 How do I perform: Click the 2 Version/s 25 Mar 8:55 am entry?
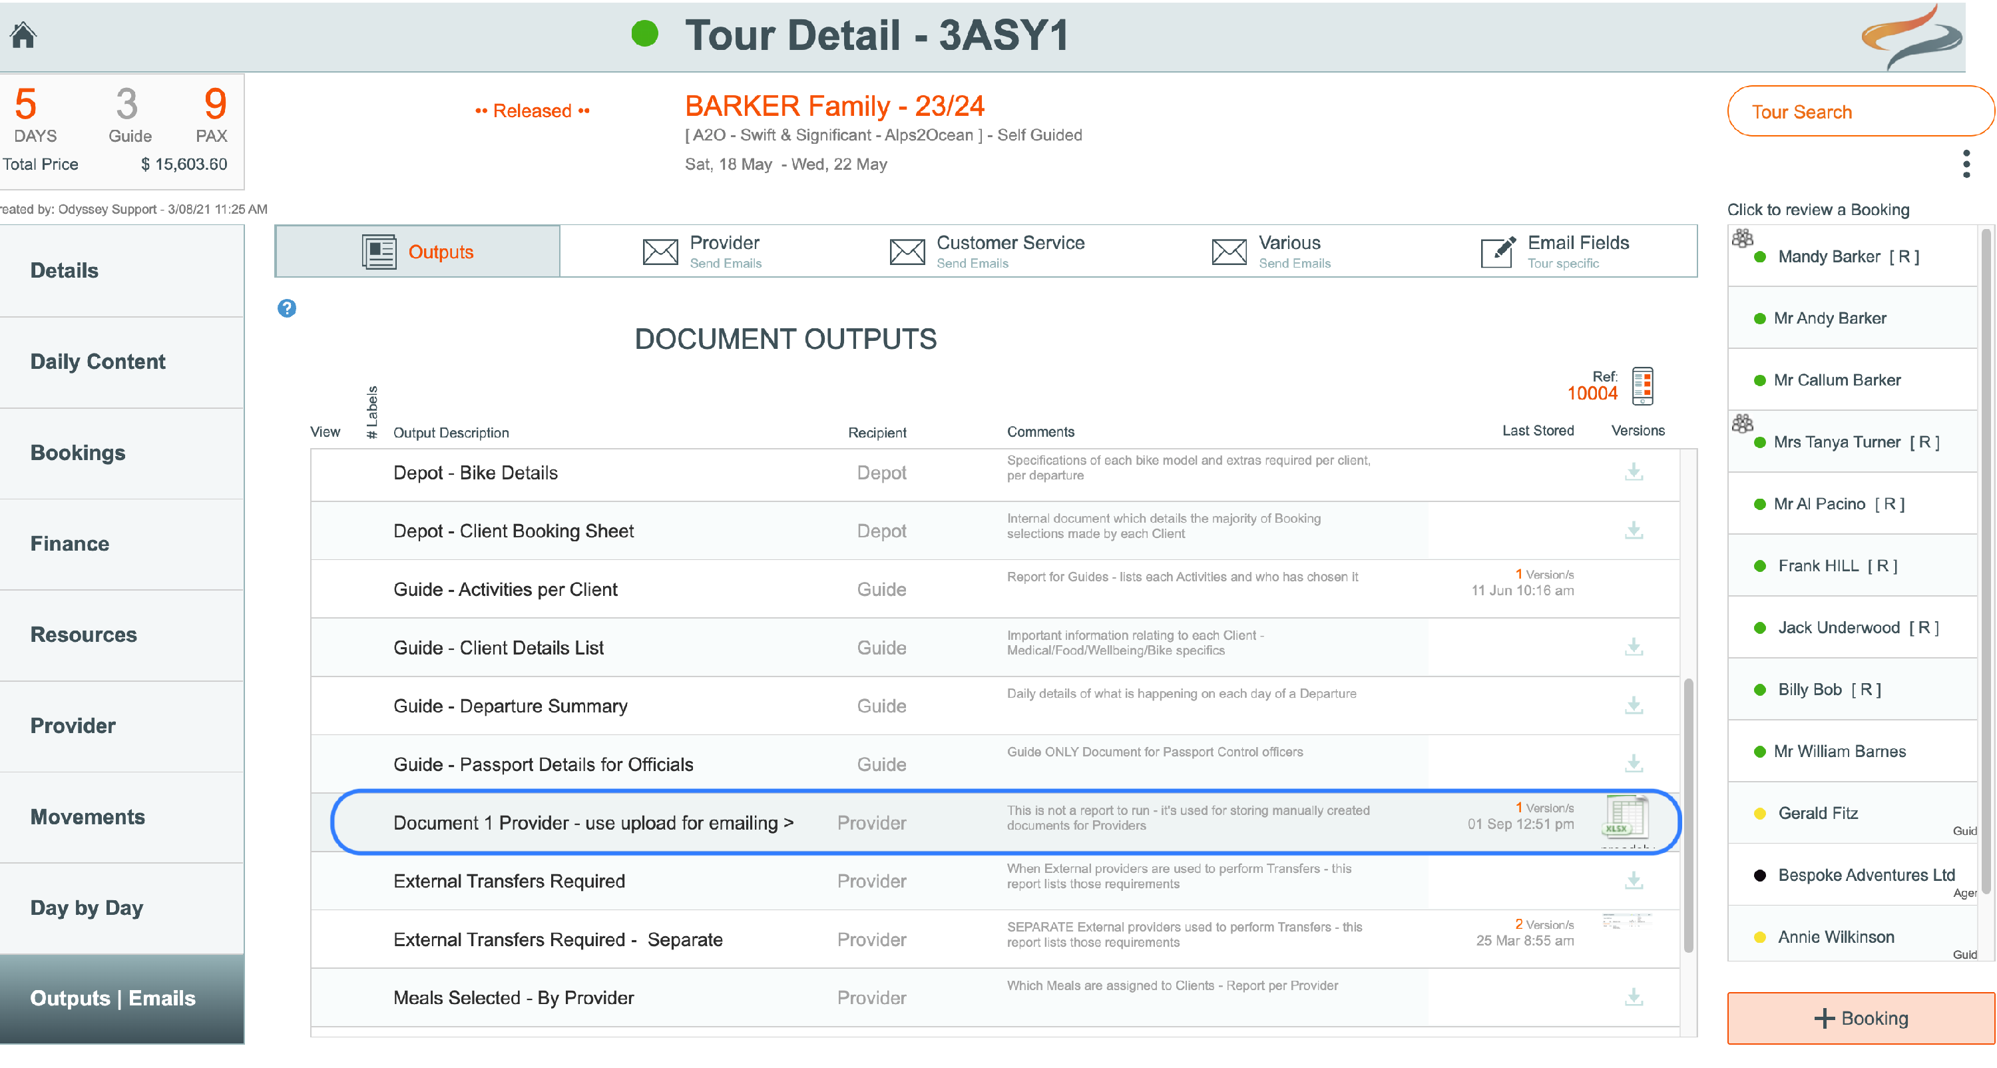1525,933
